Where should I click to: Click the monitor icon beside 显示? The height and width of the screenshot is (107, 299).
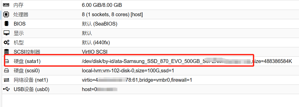pyautogui.click(x=6, y=33)
